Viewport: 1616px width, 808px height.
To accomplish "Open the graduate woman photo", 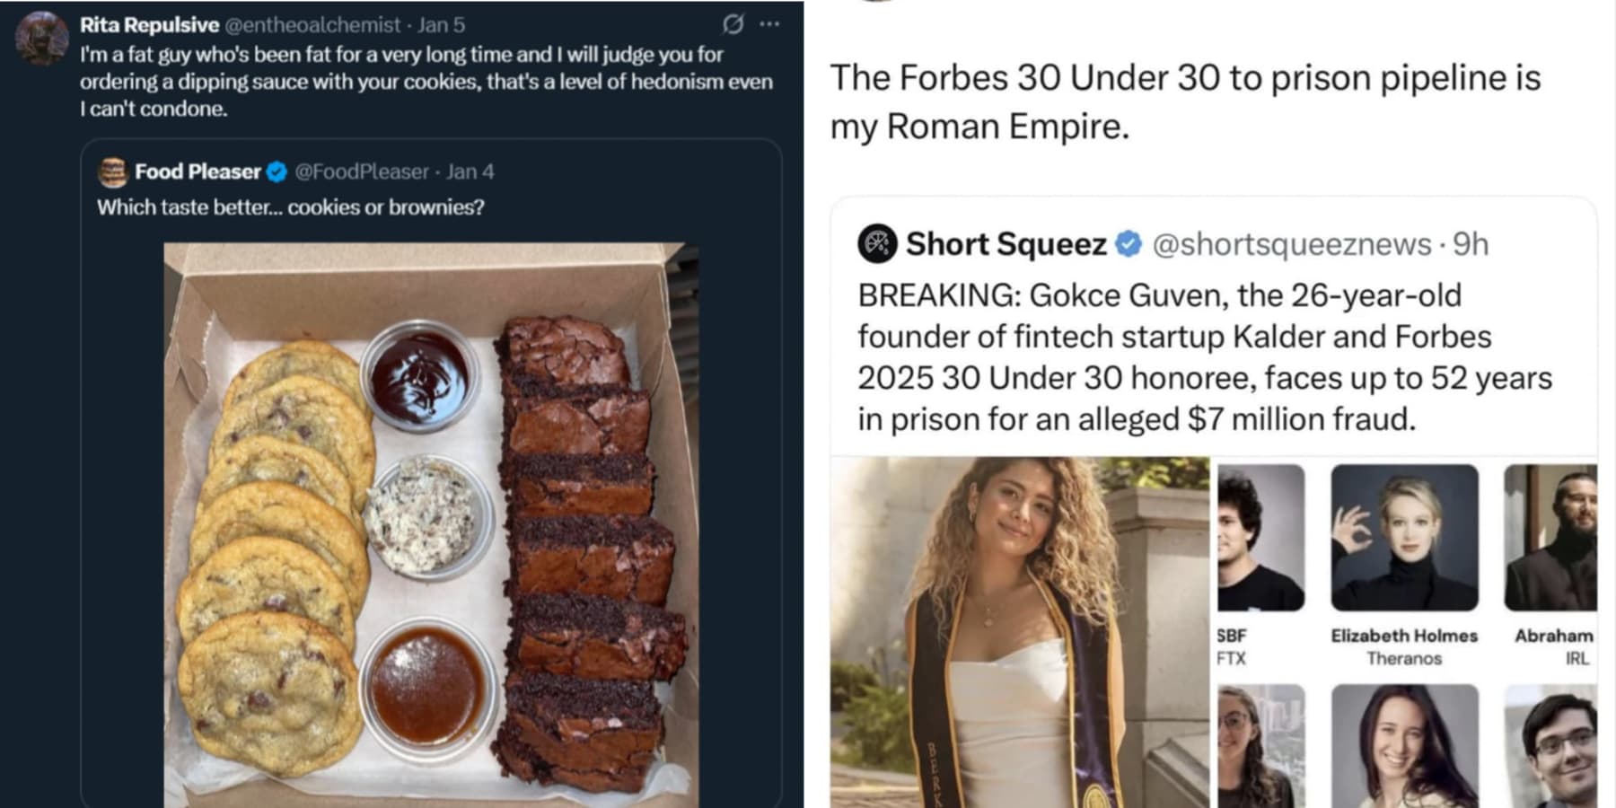I will (1019, 633).
